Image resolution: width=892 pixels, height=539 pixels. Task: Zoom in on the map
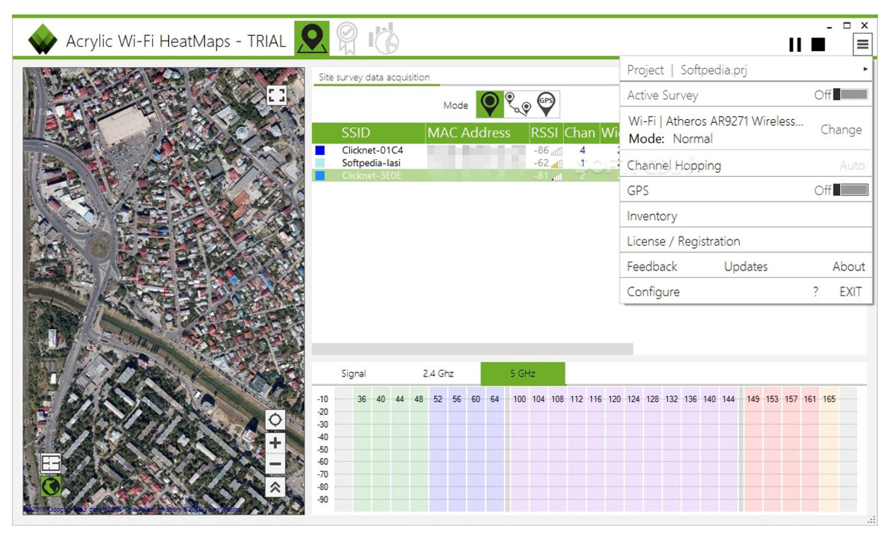pos(275,443)
